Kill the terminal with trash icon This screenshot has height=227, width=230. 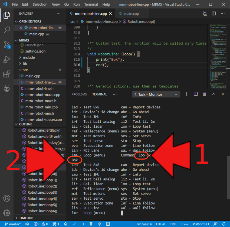coord(204,94)
